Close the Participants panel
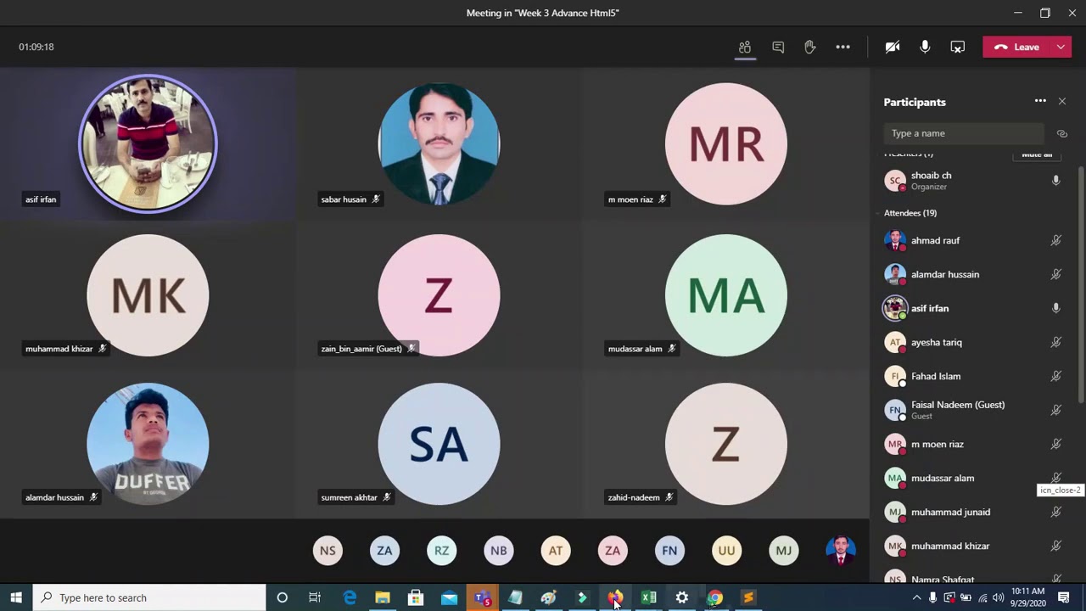 tap(1062, 101)
